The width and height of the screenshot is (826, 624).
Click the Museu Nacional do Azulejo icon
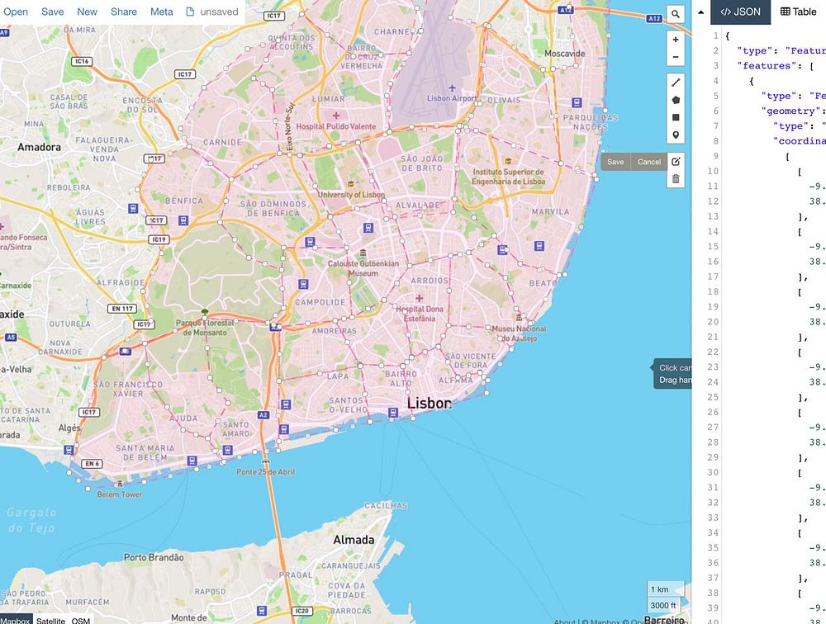pos(519,318)
